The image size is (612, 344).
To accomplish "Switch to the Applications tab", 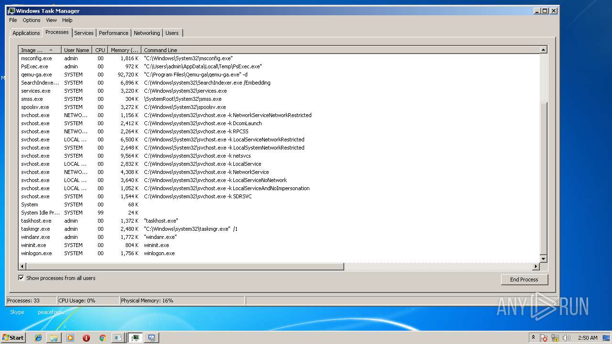I will 26,33.
